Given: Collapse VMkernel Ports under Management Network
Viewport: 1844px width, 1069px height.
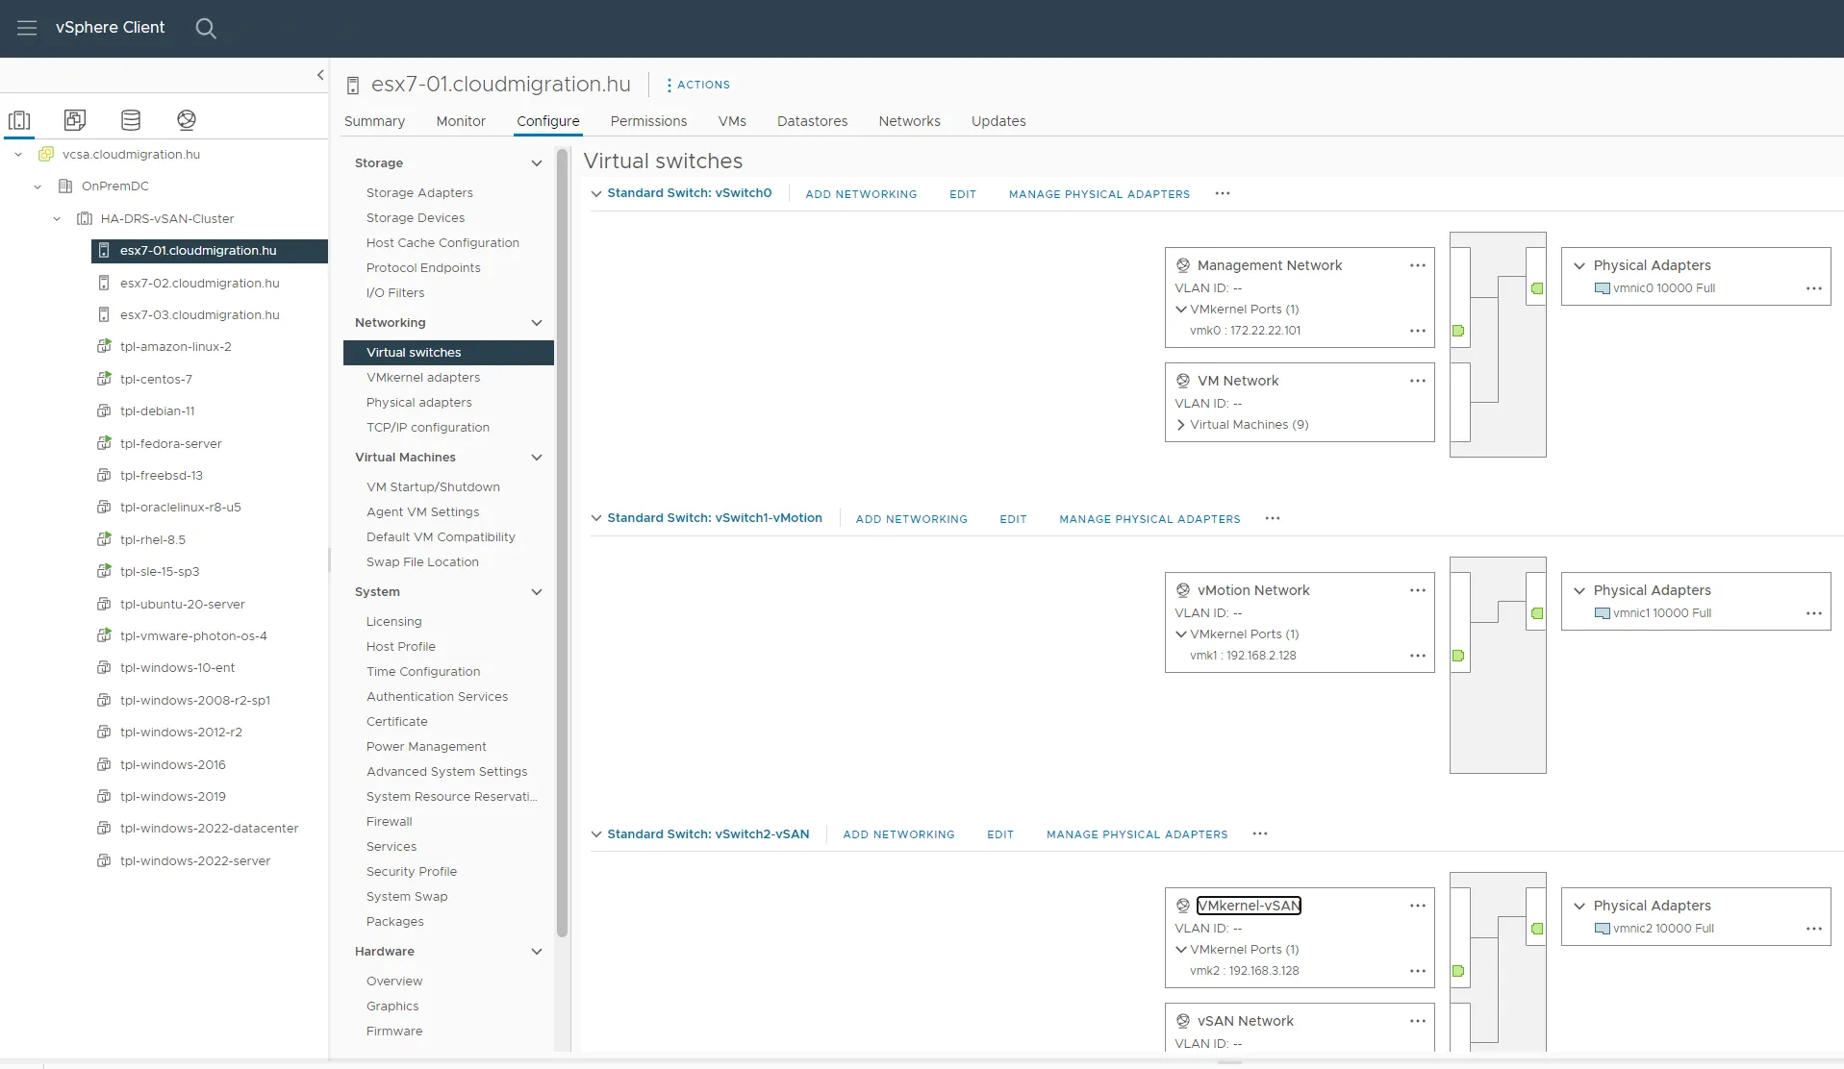Looking at the screenshot, I should (1181, 310).
